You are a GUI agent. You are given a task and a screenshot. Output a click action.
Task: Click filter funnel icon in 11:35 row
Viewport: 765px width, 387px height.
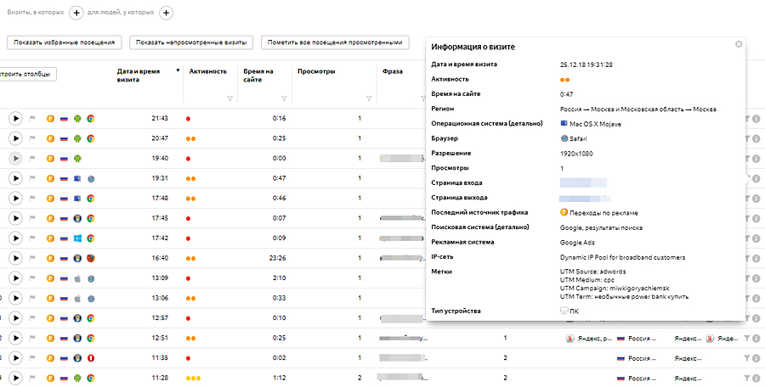(746, 357)
